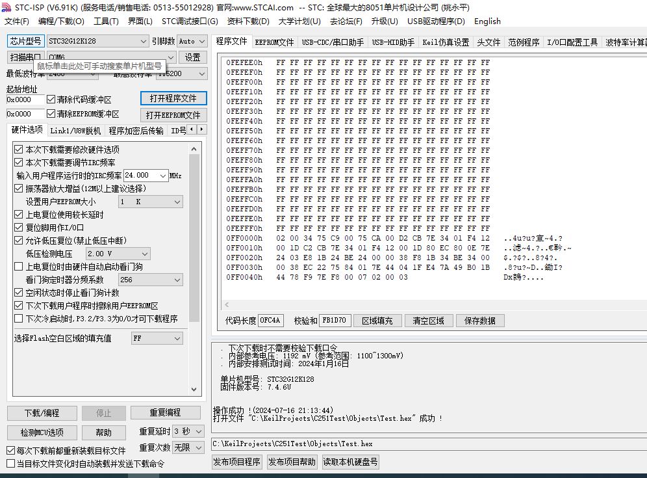Click the hex view horizontal scroll left arrow

pos(227,305)
